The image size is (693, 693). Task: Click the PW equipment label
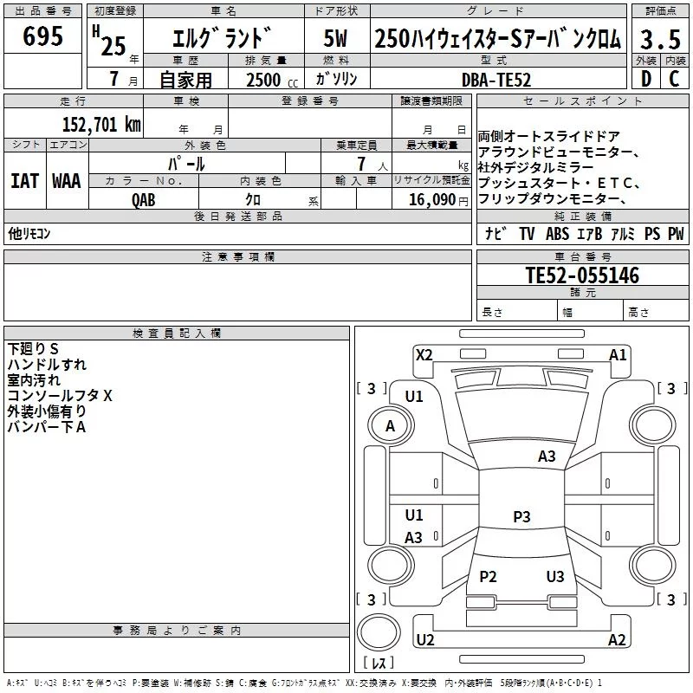click(x=676, y=233)
